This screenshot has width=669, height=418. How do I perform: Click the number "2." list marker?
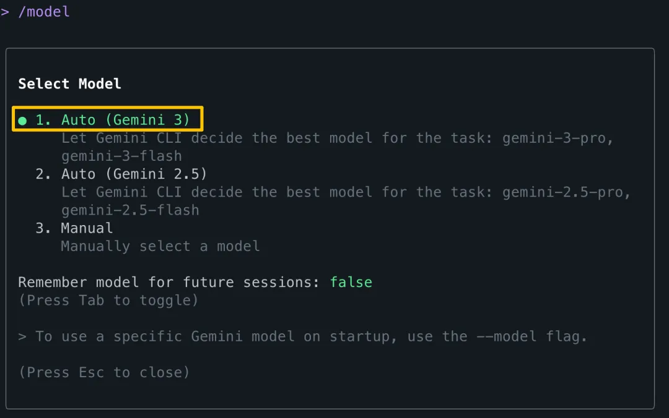click(43, 174)
